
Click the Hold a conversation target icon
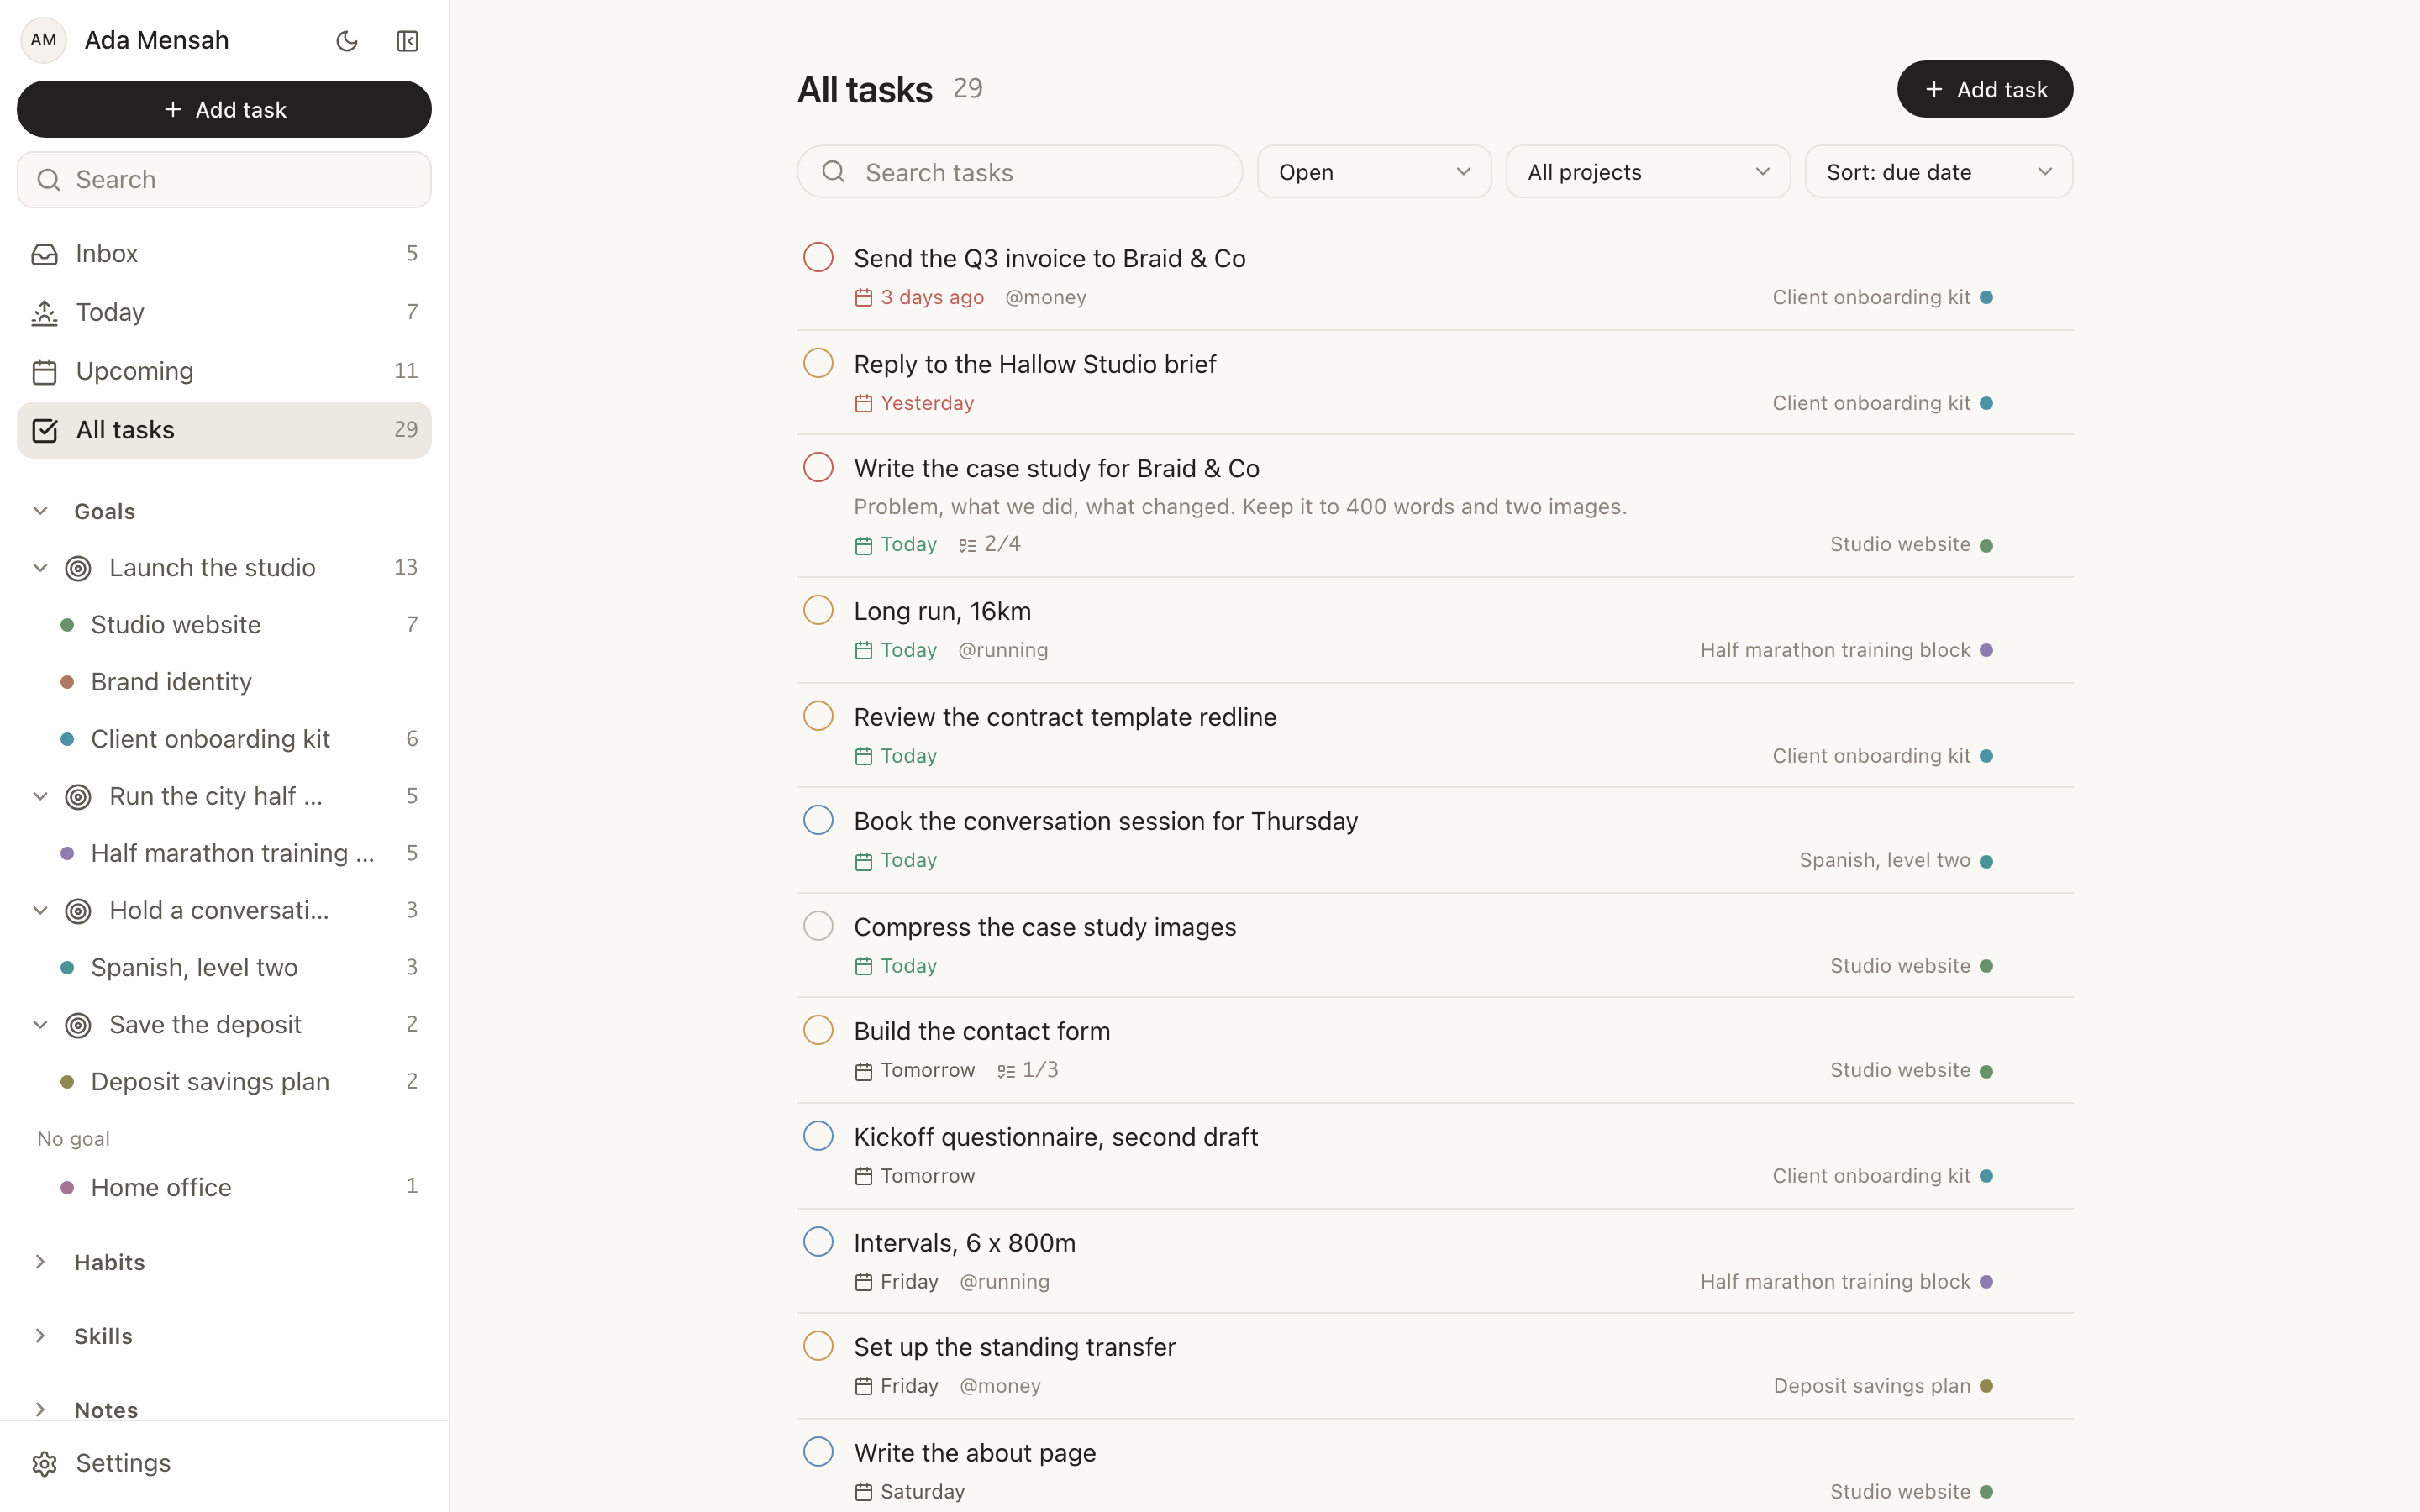pyautogui.click(x=78, y=911)
